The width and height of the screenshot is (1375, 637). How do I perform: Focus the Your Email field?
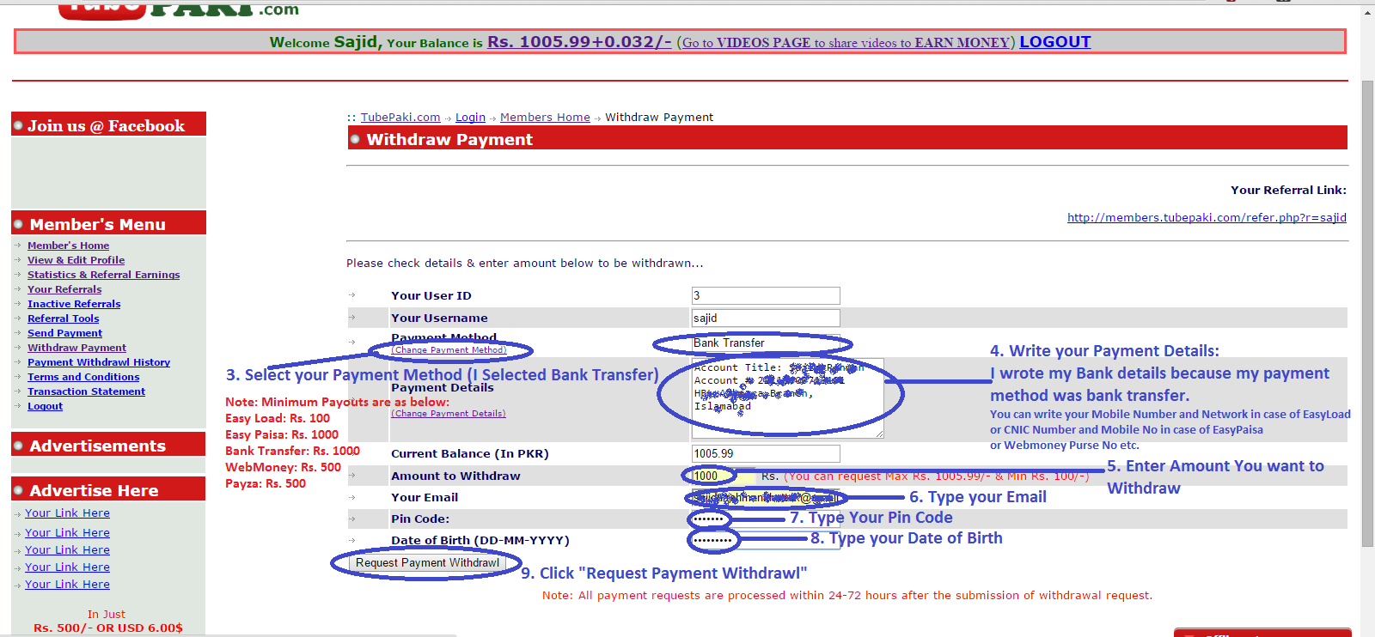(x=766, y=497)
